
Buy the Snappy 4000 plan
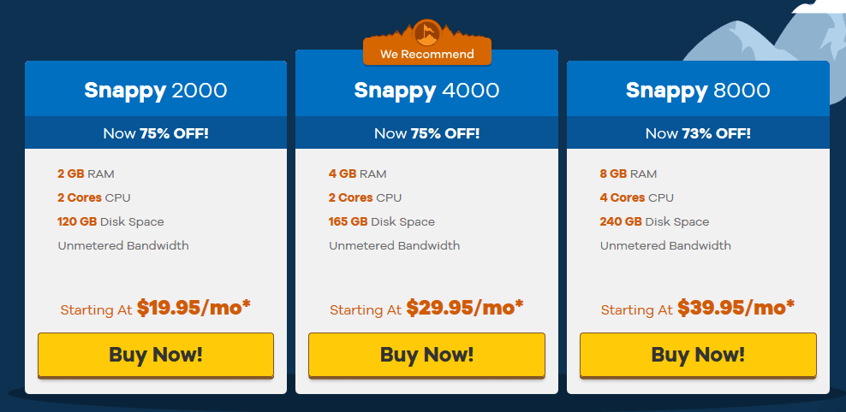click(x=426, y=355)
